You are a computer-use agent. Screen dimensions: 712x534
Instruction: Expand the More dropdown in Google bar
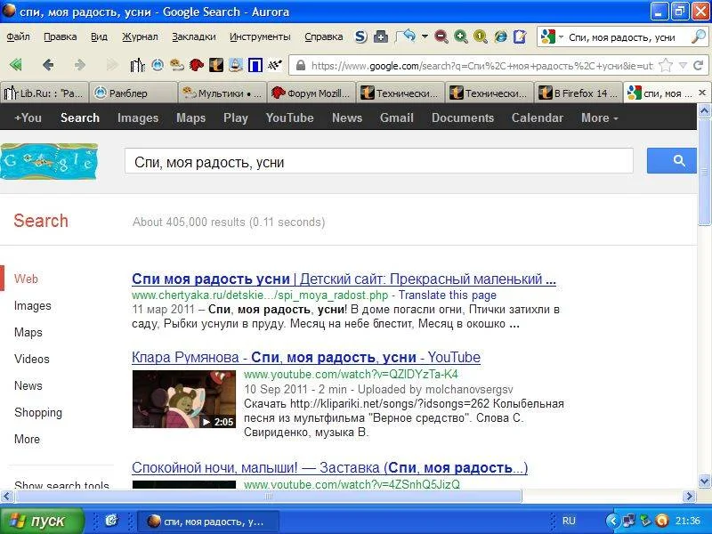(x=599, y=117)
